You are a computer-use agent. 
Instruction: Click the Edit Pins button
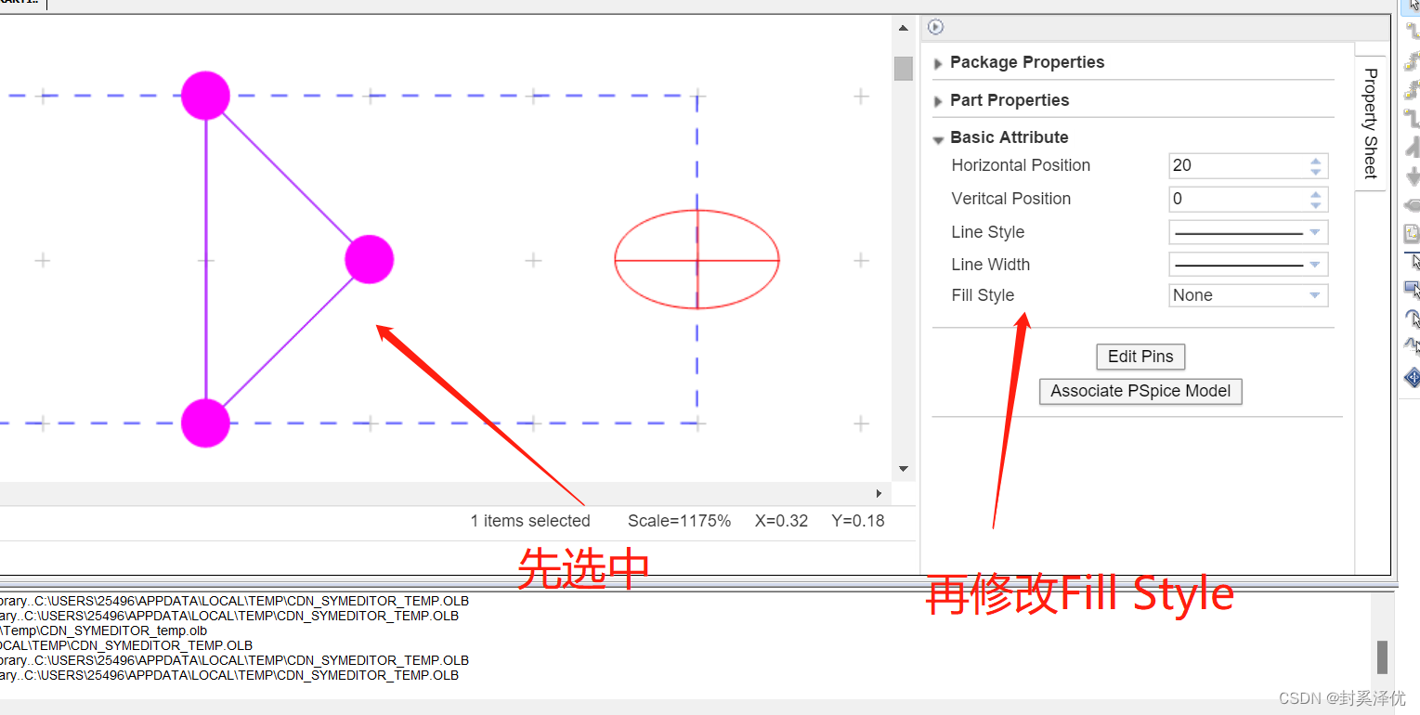point(1140,357)
